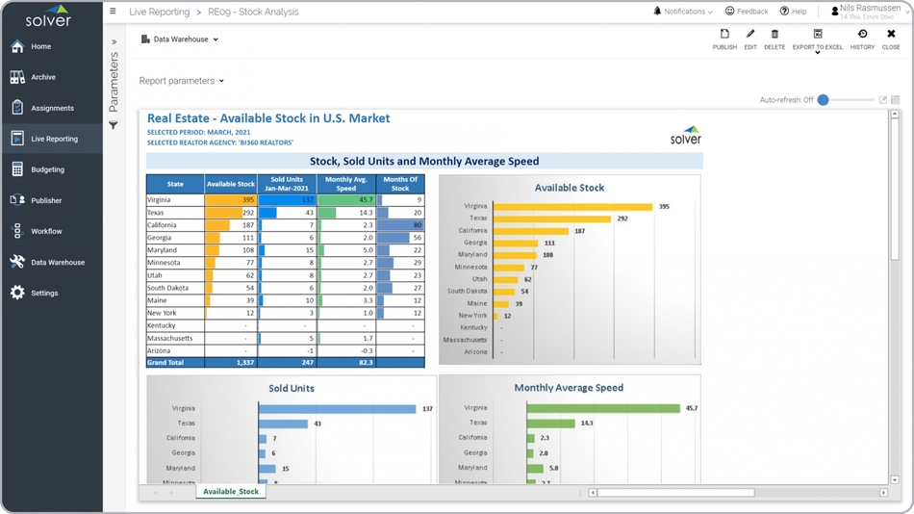The width and height of the screenshot is (914, 514).
Task: Open report History
Action: 862,39
